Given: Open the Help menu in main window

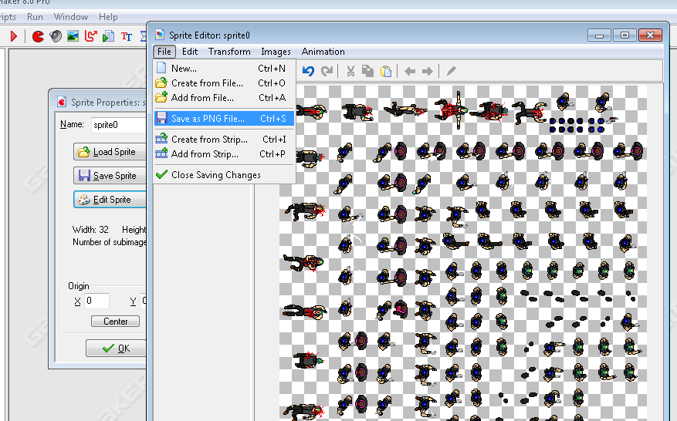Looking at the screenshot, I should click(108, 17).
